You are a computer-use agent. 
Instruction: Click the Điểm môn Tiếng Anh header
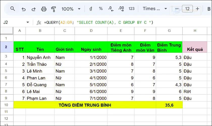point(121,47)
